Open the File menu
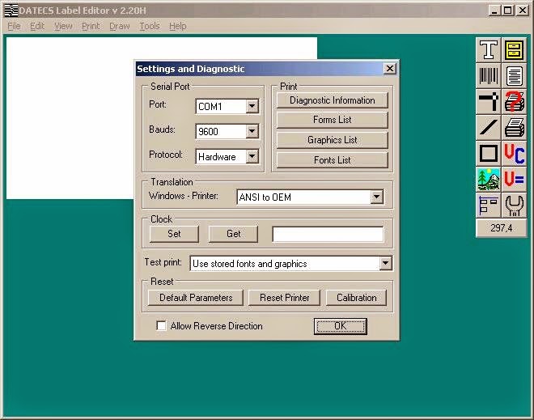Viewport: 534px width, 420px height. [x=14, y=26]
